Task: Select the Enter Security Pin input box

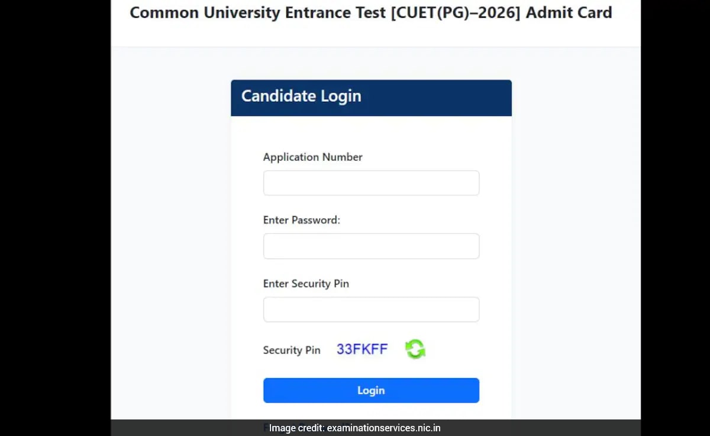Action: (371, 310)
